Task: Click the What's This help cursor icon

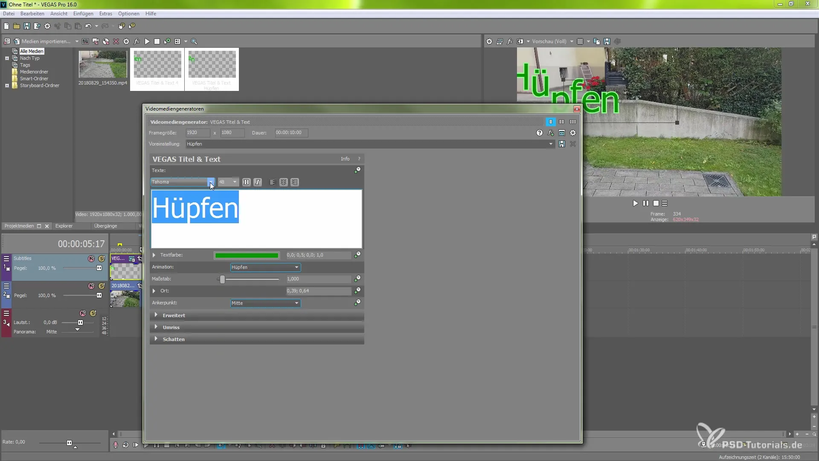Action: (x=132, y=26)
